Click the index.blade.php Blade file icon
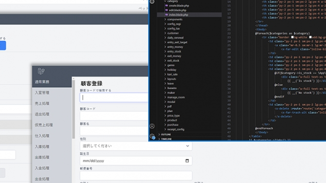 (166, 15)
